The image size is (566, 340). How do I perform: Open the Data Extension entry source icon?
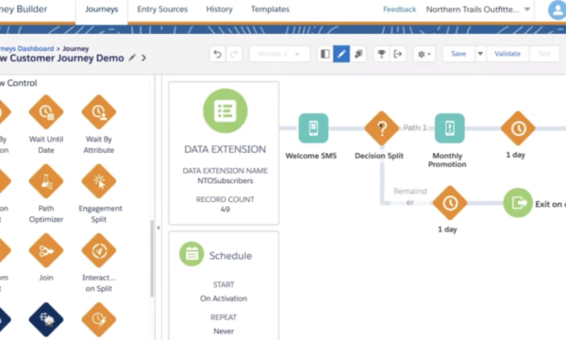click(225, 111)
